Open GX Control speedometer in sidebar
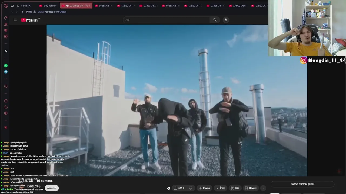The width and height of the screenshot is (346, 194). click(6, 18)
